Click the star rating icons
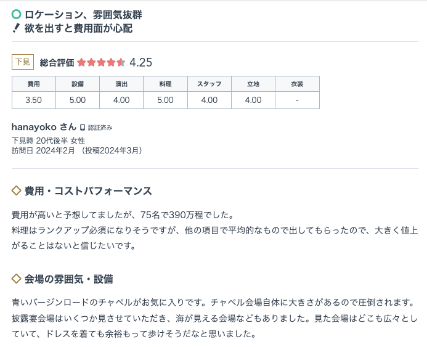Screen dimensions: 427x347 [x=101, y=63]
